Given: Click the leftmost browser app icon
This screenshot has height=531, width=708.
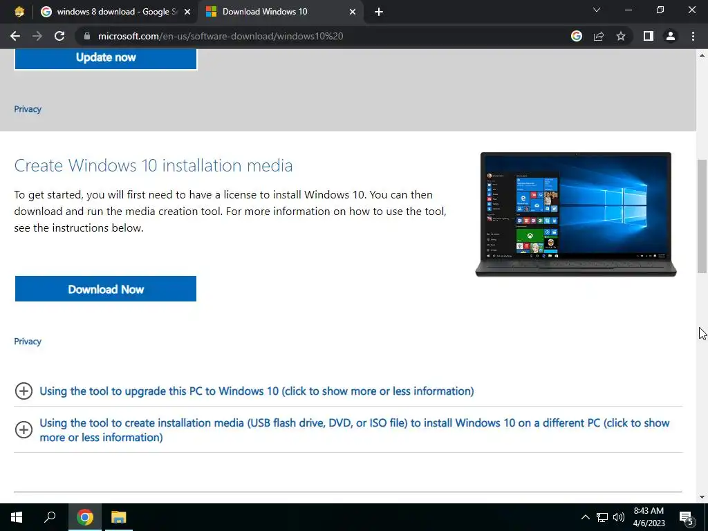Looking at the screenshot, I should click(19, 12).
